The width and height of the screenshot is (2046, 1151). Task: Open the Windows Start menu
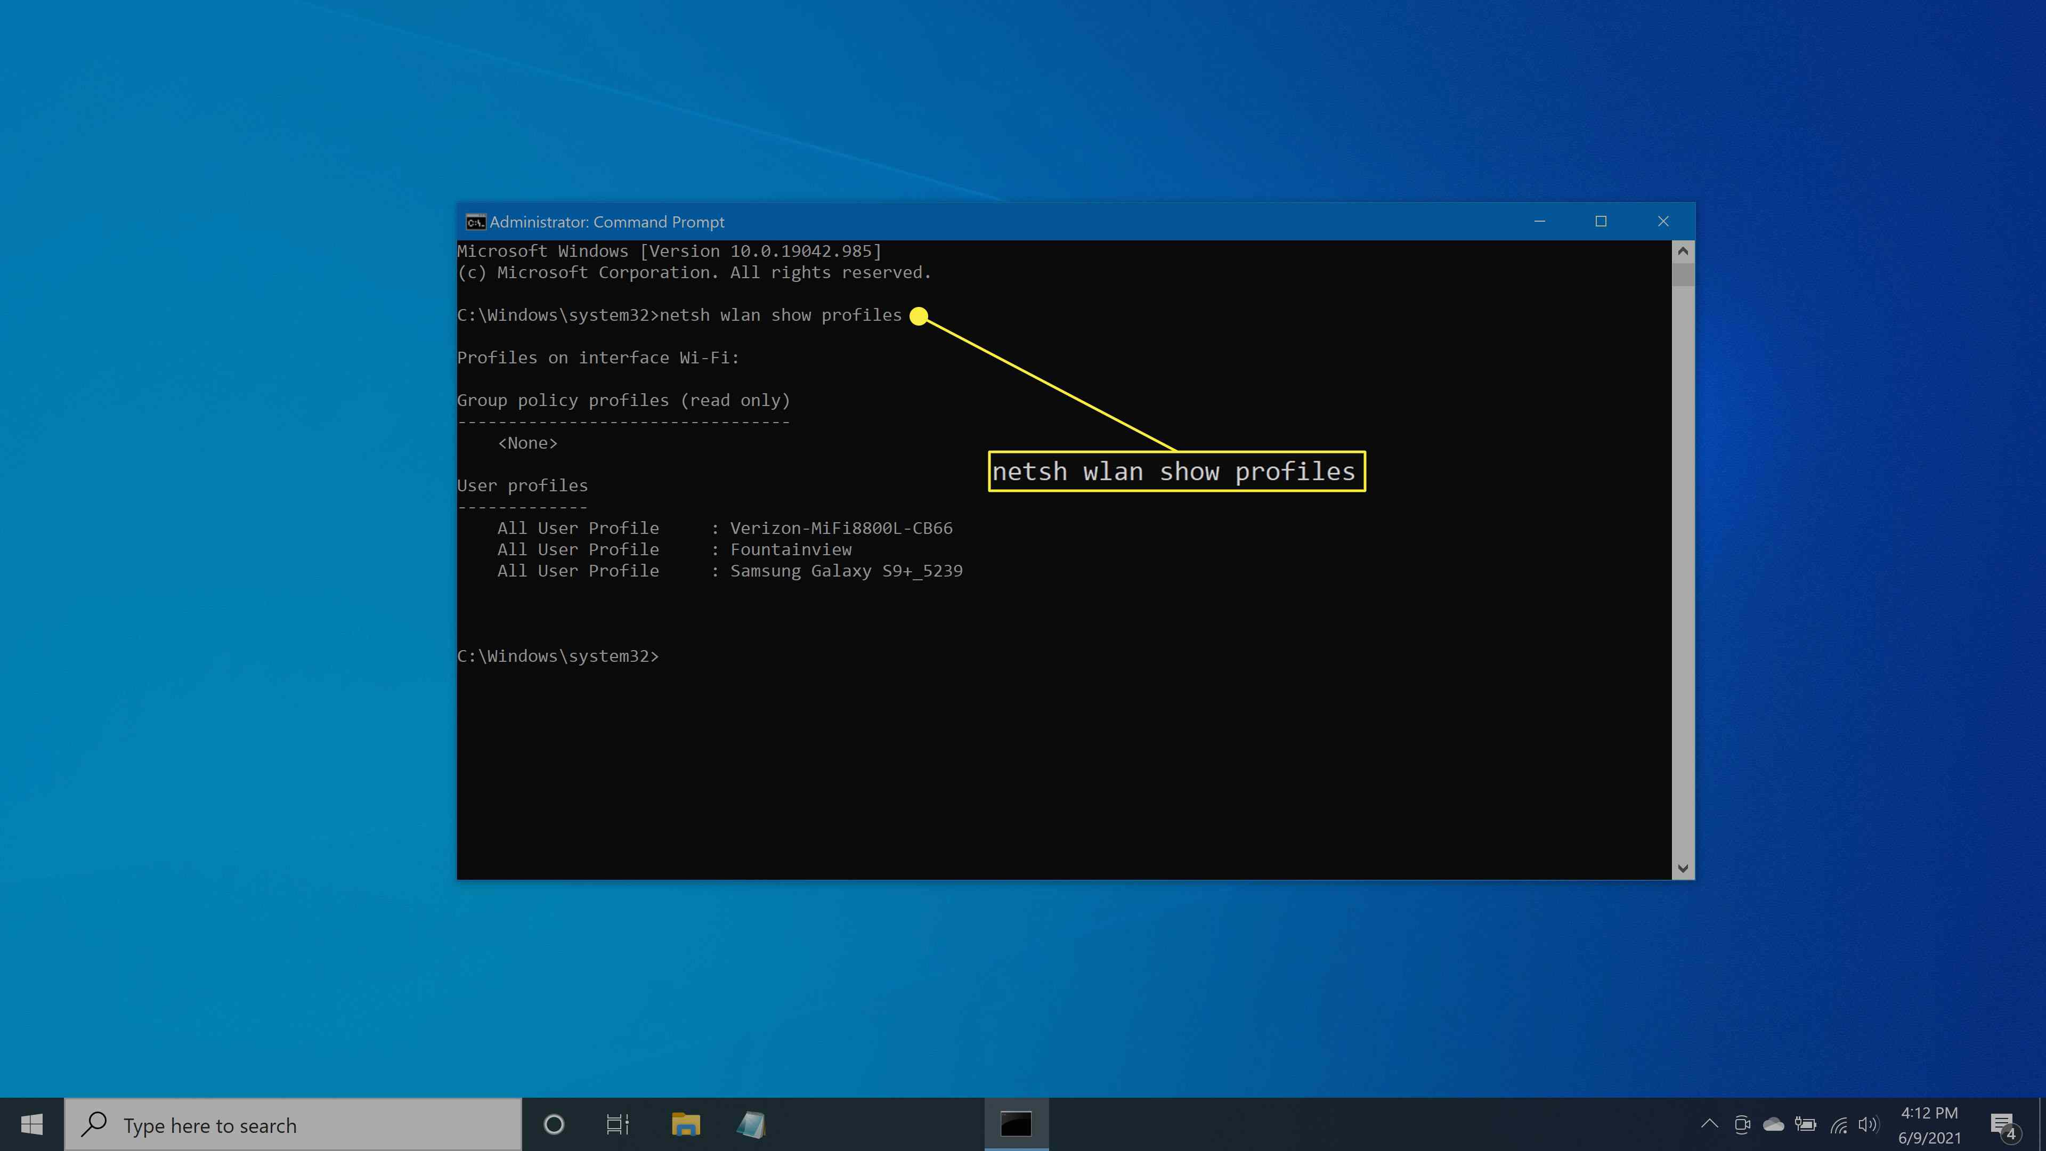click(32, 1125)
